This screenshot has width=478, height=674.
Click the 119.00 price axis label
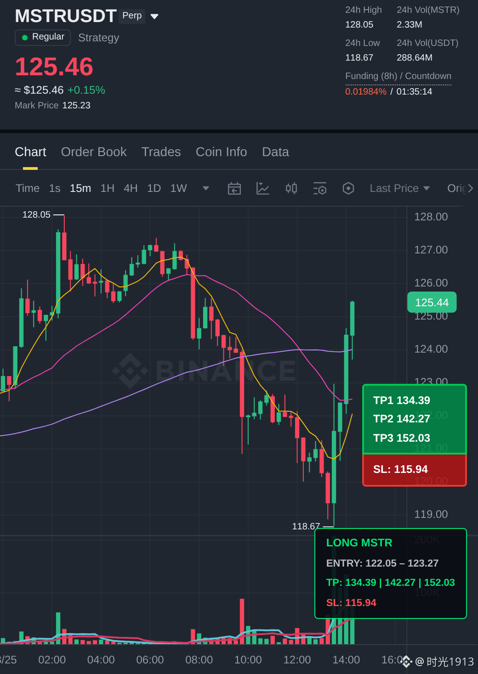(431, 514)
